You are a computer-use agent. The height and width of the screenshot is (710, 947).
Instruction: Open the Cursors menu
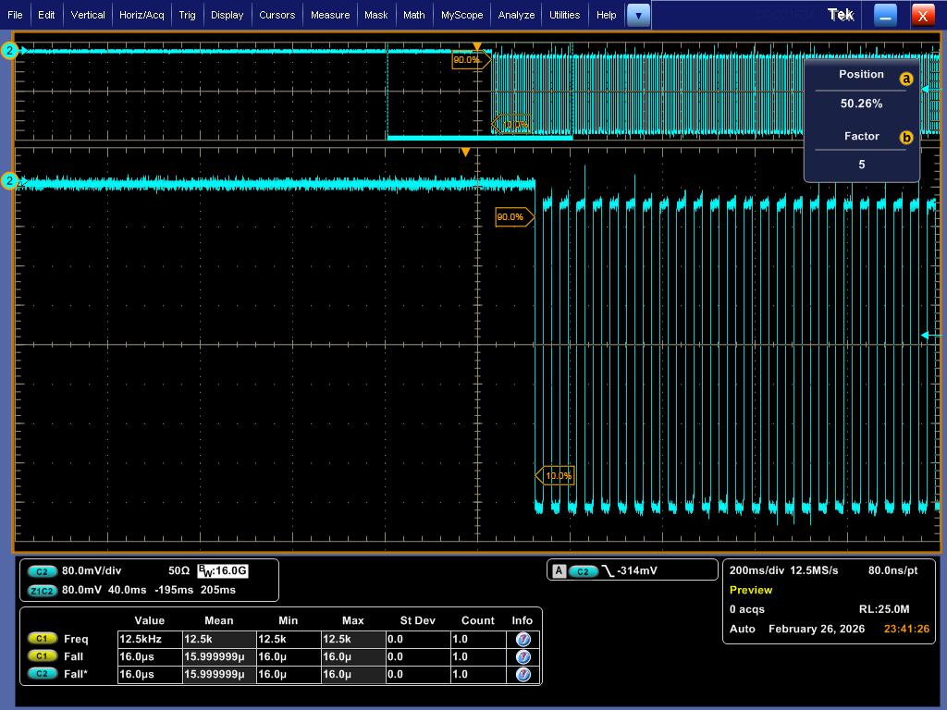tap(277, 15)
